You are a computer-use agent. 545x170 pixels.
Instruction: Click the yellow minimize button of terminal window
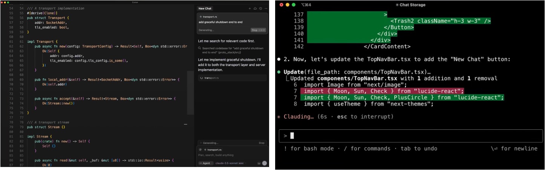coord(288,5)
